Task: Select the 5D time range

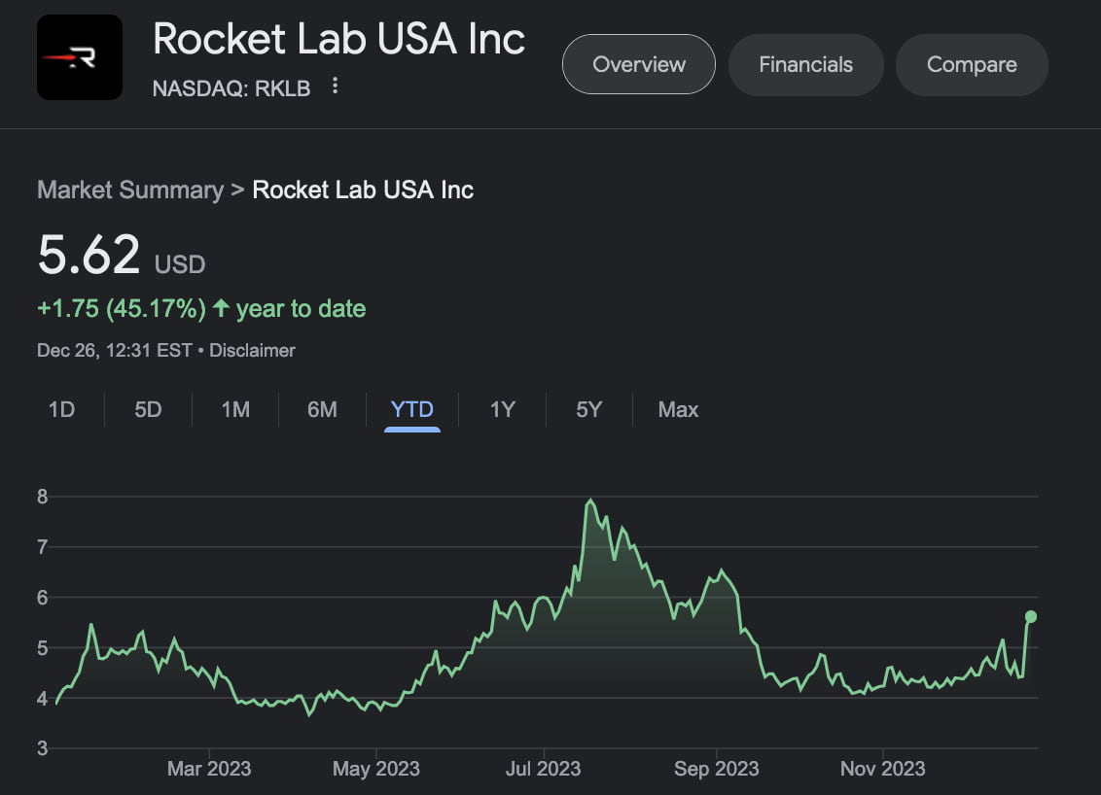Action: pos(148,409)
